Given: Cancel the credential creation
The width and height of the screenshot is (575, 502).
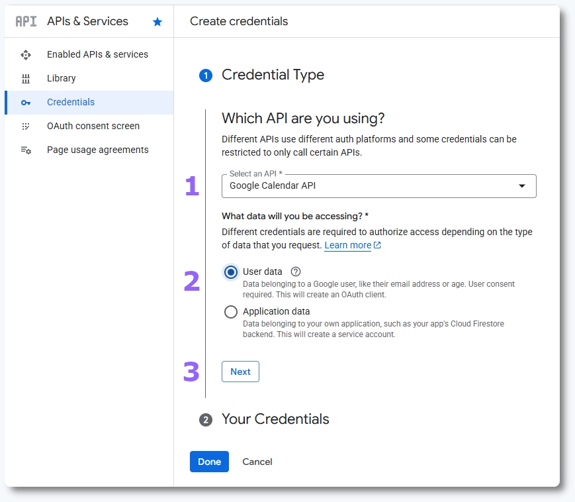Looking at the screenshot, I should point(257,462).
